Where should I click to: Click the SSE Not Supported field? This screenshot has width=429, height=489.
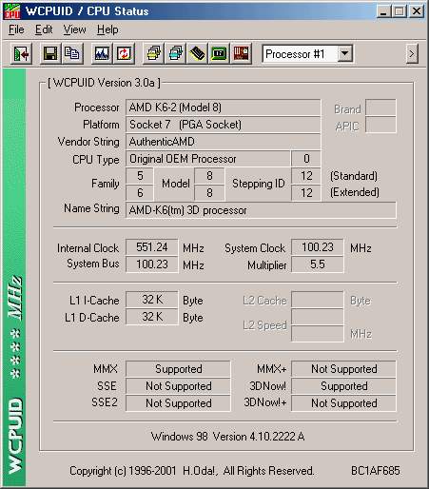coord(178,386)
